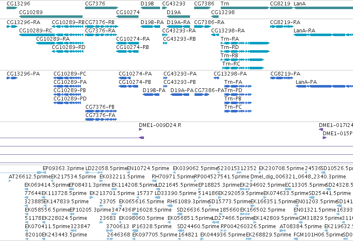Select protein LanA-PA

[x=306, y=82]
